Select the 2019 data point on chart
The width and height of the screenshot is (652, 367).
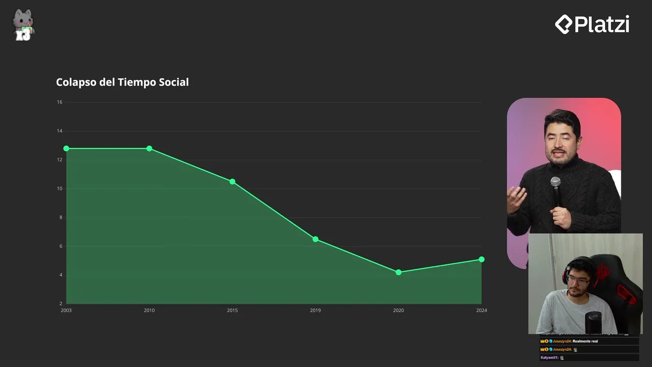[315, 239]
